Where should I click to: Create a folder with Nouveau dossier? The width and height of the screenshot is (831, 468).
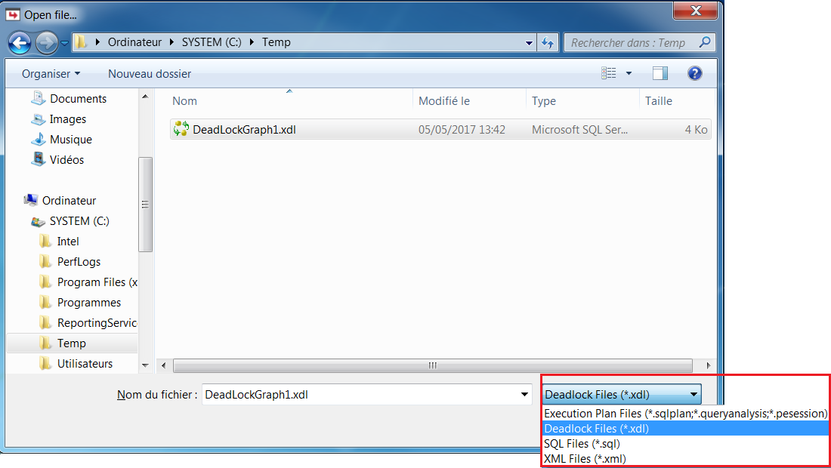(150, 73)
